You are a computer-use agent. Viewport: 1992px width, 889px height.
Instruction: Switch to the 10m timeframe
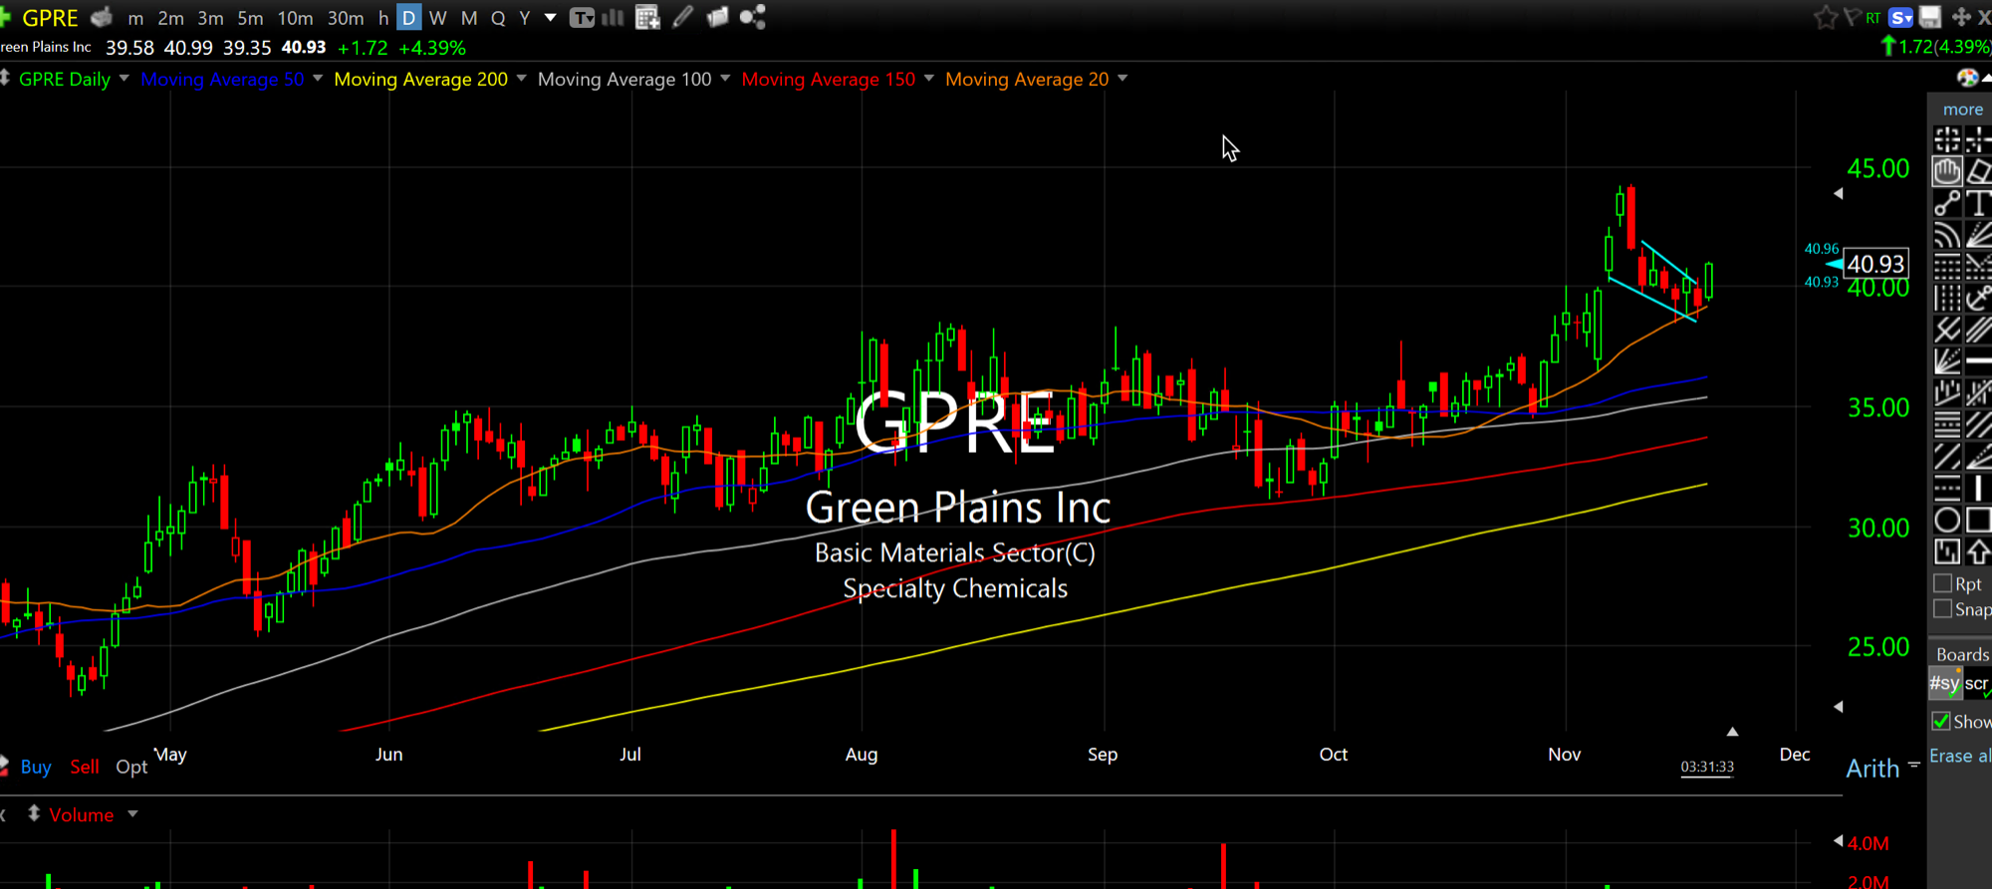pyautogui.click(x=295, y=18)
